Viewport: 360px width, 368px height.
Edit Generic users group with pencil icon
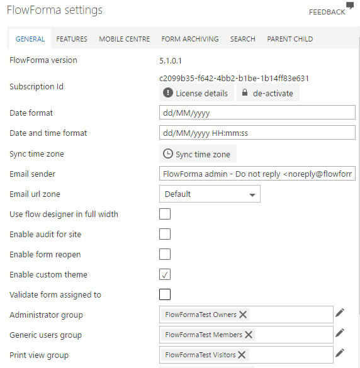coord(340,333)
